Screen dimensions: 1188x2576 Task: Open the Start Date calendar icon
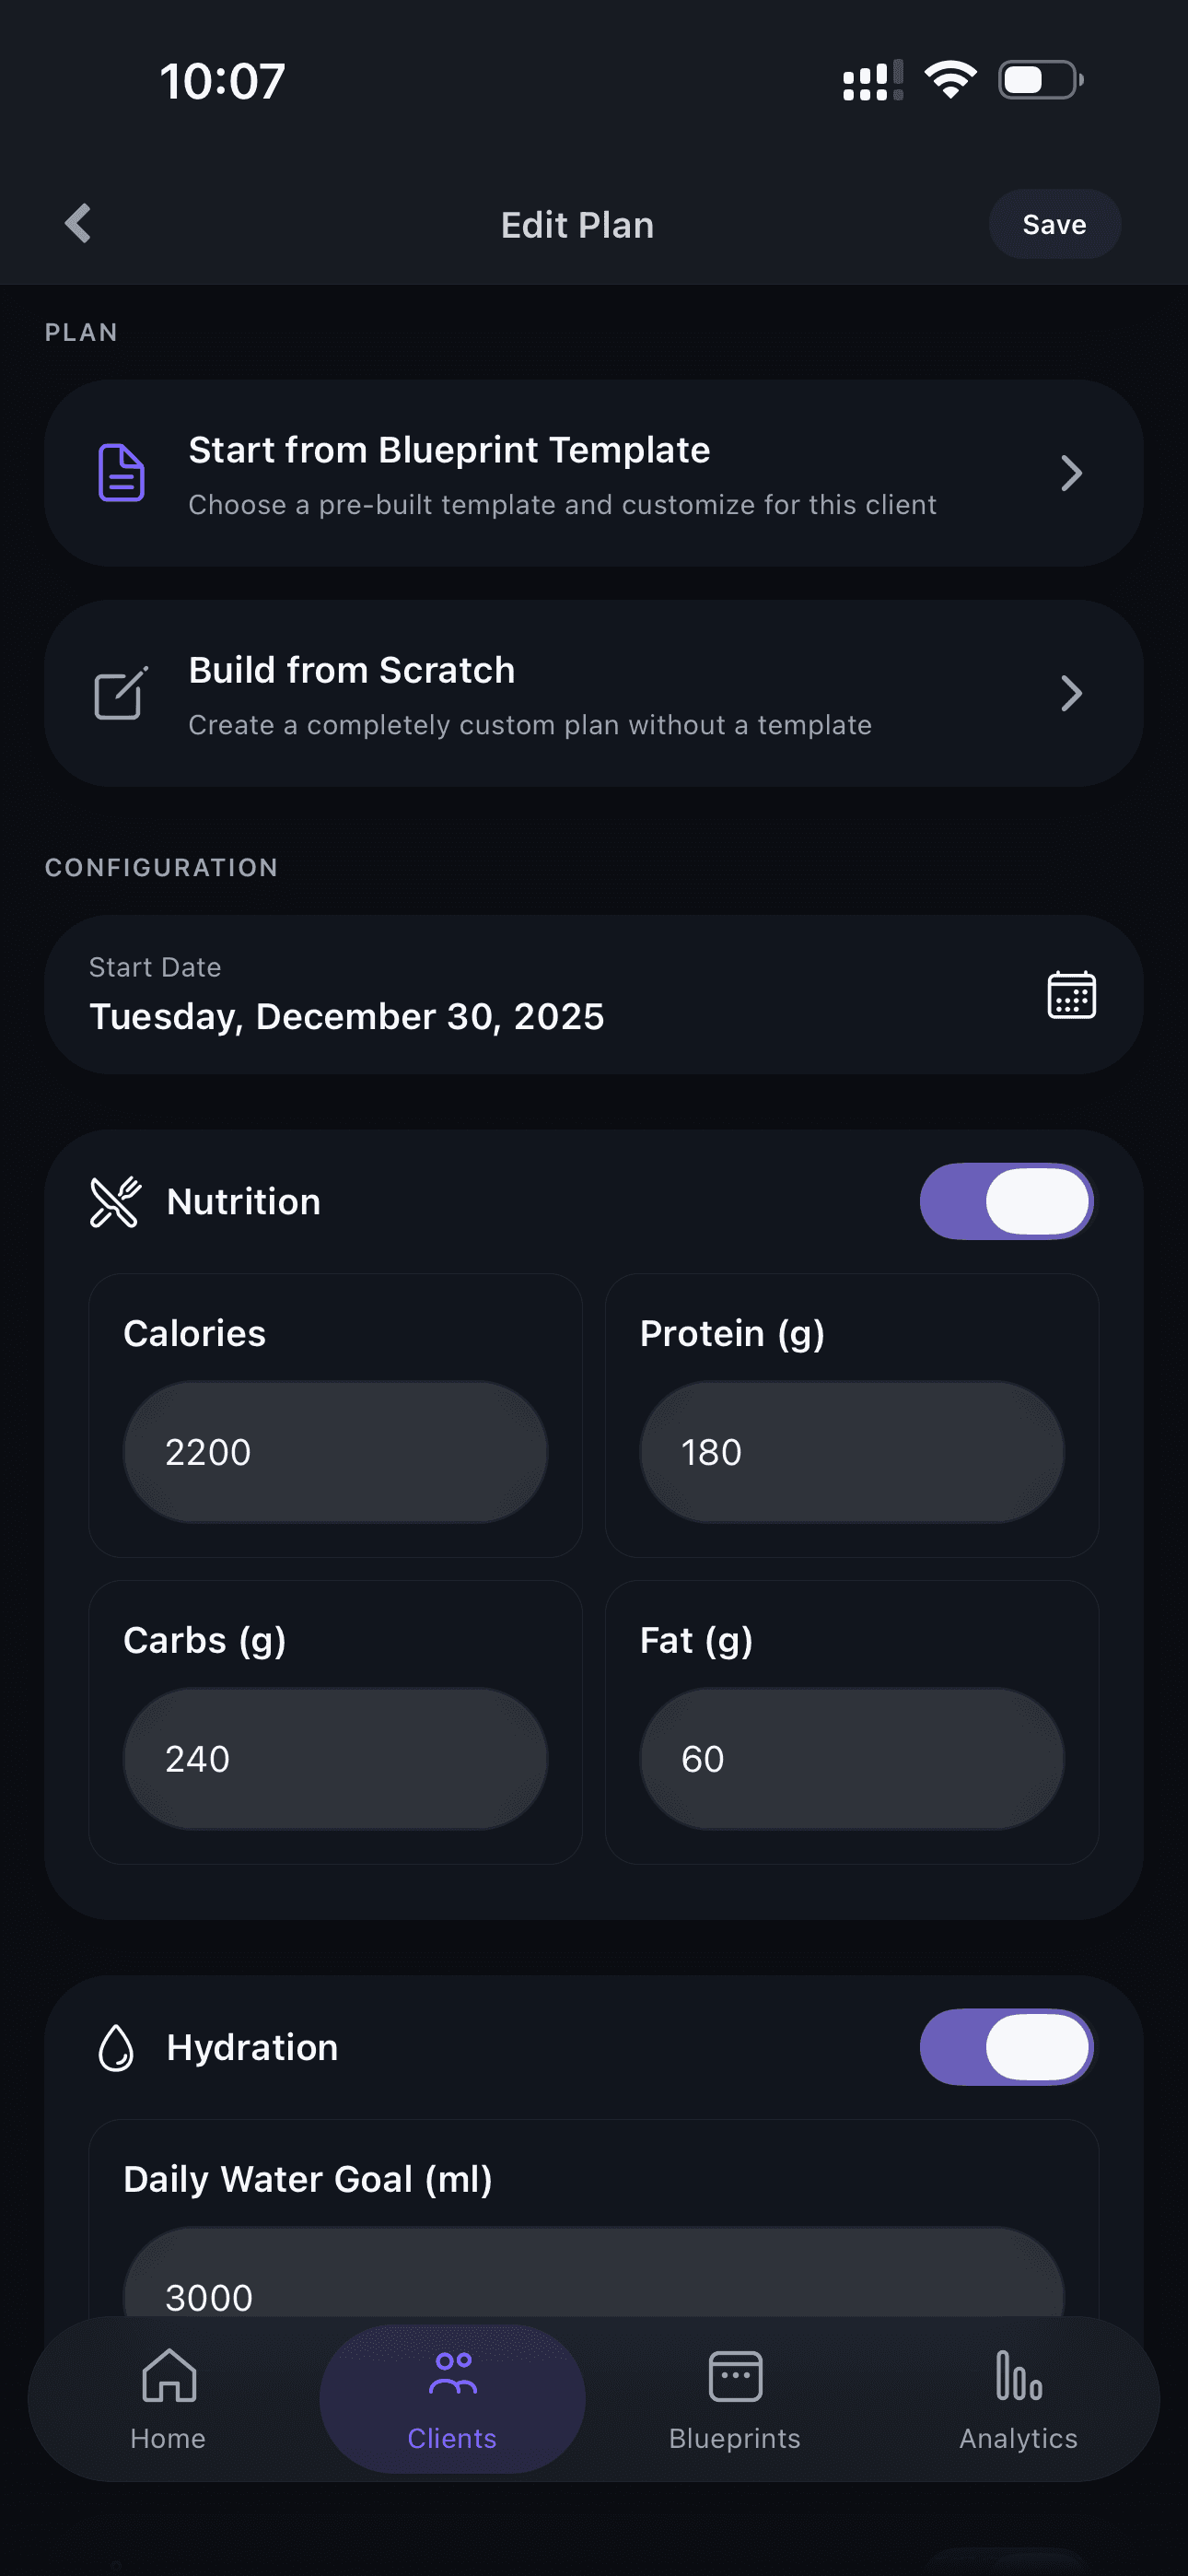point(1070,995)
